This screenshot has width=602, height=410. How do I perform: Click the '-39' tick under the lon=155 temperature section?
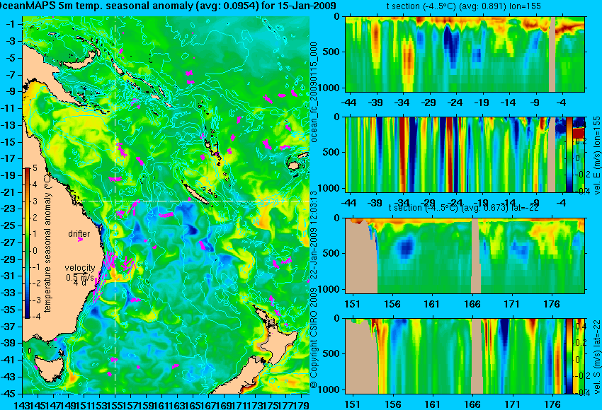pyautogui.click(x=375, y=102)
